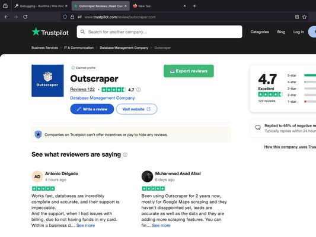Click the Business Services breadcrumb
316x237 pixels.
click(44, 48)
